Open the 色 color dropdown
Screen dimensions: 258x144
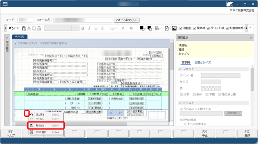pos(211,88)
